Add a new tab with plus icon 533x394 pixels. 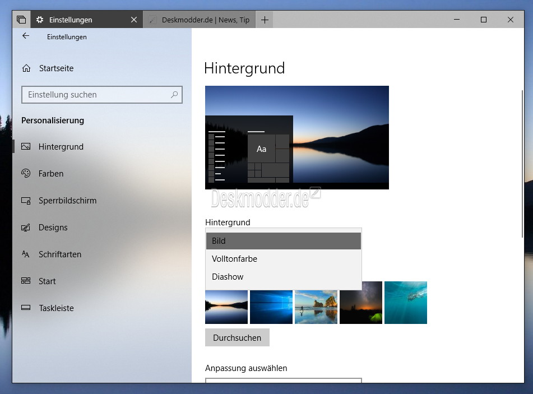[x=265, y=20]
